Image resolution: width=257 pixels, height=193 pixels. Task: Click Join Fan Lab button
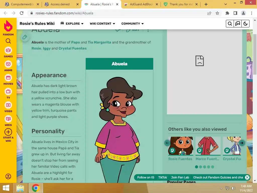pos(180,177)
